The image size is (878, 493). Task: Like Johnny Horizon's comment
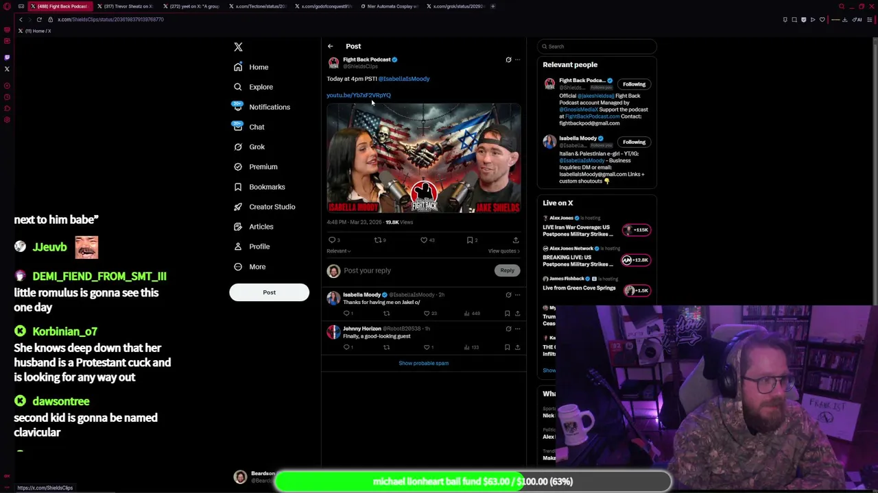tap(427, 347)
